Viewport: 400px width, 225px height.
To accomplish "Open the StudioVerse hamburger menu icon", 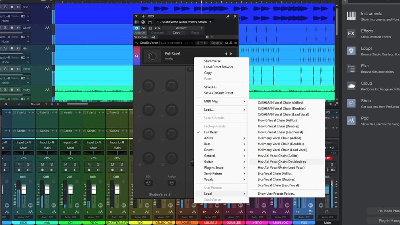I will pos(236,43).
